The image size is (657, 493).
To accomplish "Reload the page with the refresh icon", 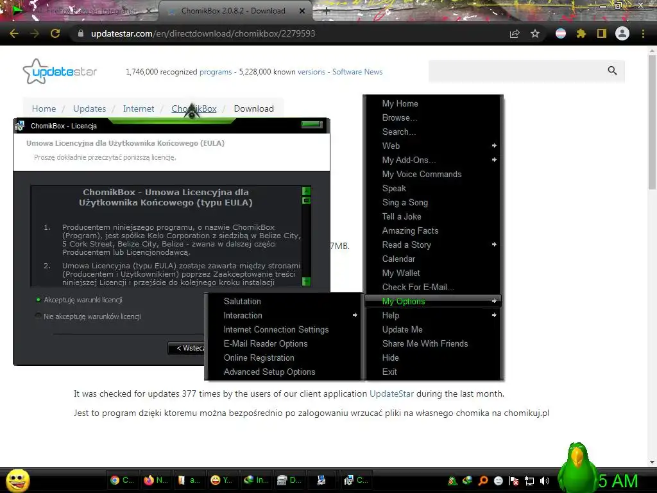I will tap(55, 33).
